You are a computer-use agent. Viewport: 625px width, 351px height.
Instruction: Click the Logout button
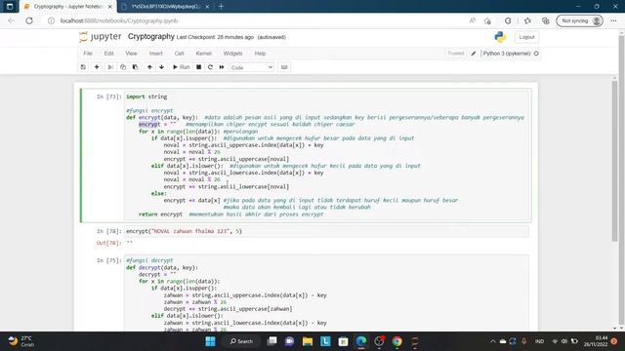click(x=526, y=37)
